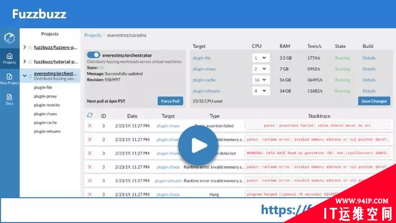This screenshot has height=223, width=396.
Task: View build Details for plugin-cache
Action: click(369, 80)
